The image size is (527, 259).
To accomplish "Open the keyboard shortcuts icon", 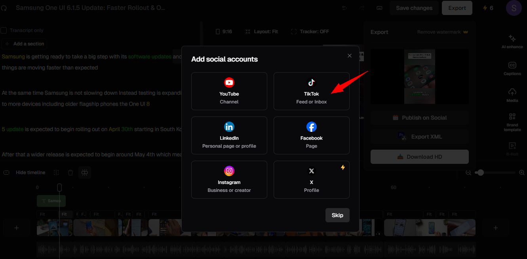I will (x=379, y=8).
